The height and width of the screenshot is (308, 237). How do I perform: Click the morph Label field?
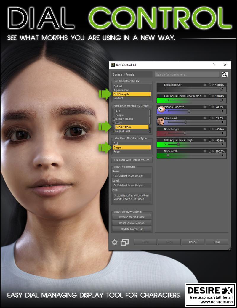132,185
